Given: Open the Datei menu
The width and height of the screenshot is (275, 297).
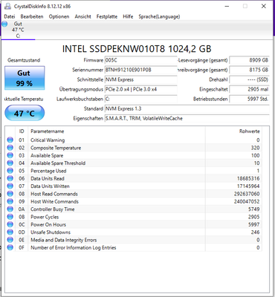Looking at the screenshot, I should click(10, 16).
